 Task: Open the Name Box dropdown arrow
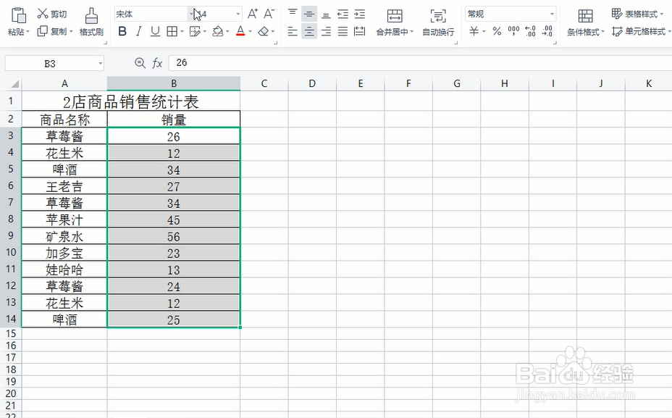(100, 64)
